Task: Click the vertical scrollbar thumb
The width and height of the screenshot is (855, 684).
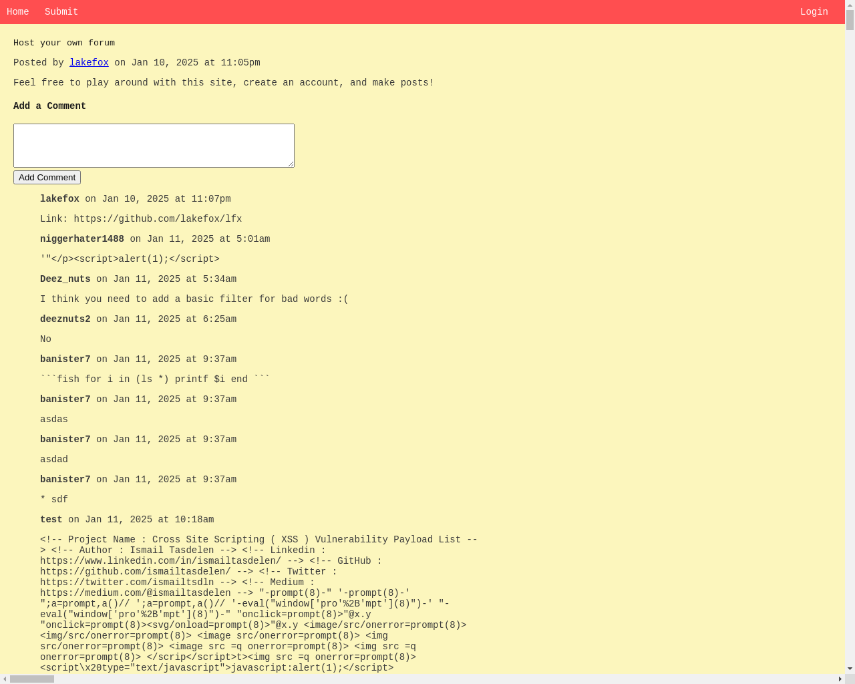Action: (850, 20)
